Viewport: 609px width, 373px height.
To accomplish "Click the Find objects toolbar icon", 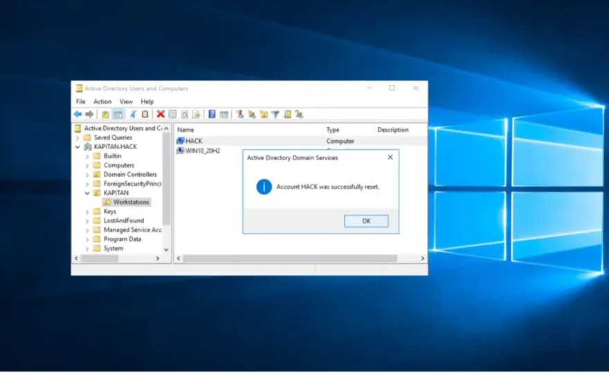I will [287, 115].
